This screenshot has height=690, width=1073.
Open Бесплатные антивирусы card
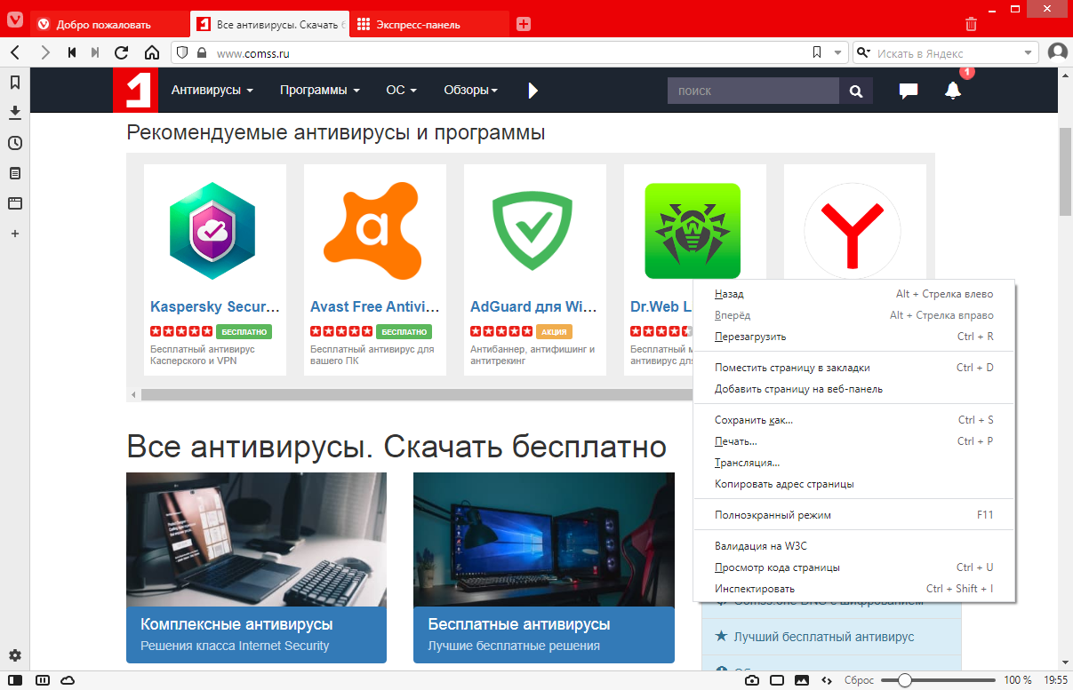544,567
